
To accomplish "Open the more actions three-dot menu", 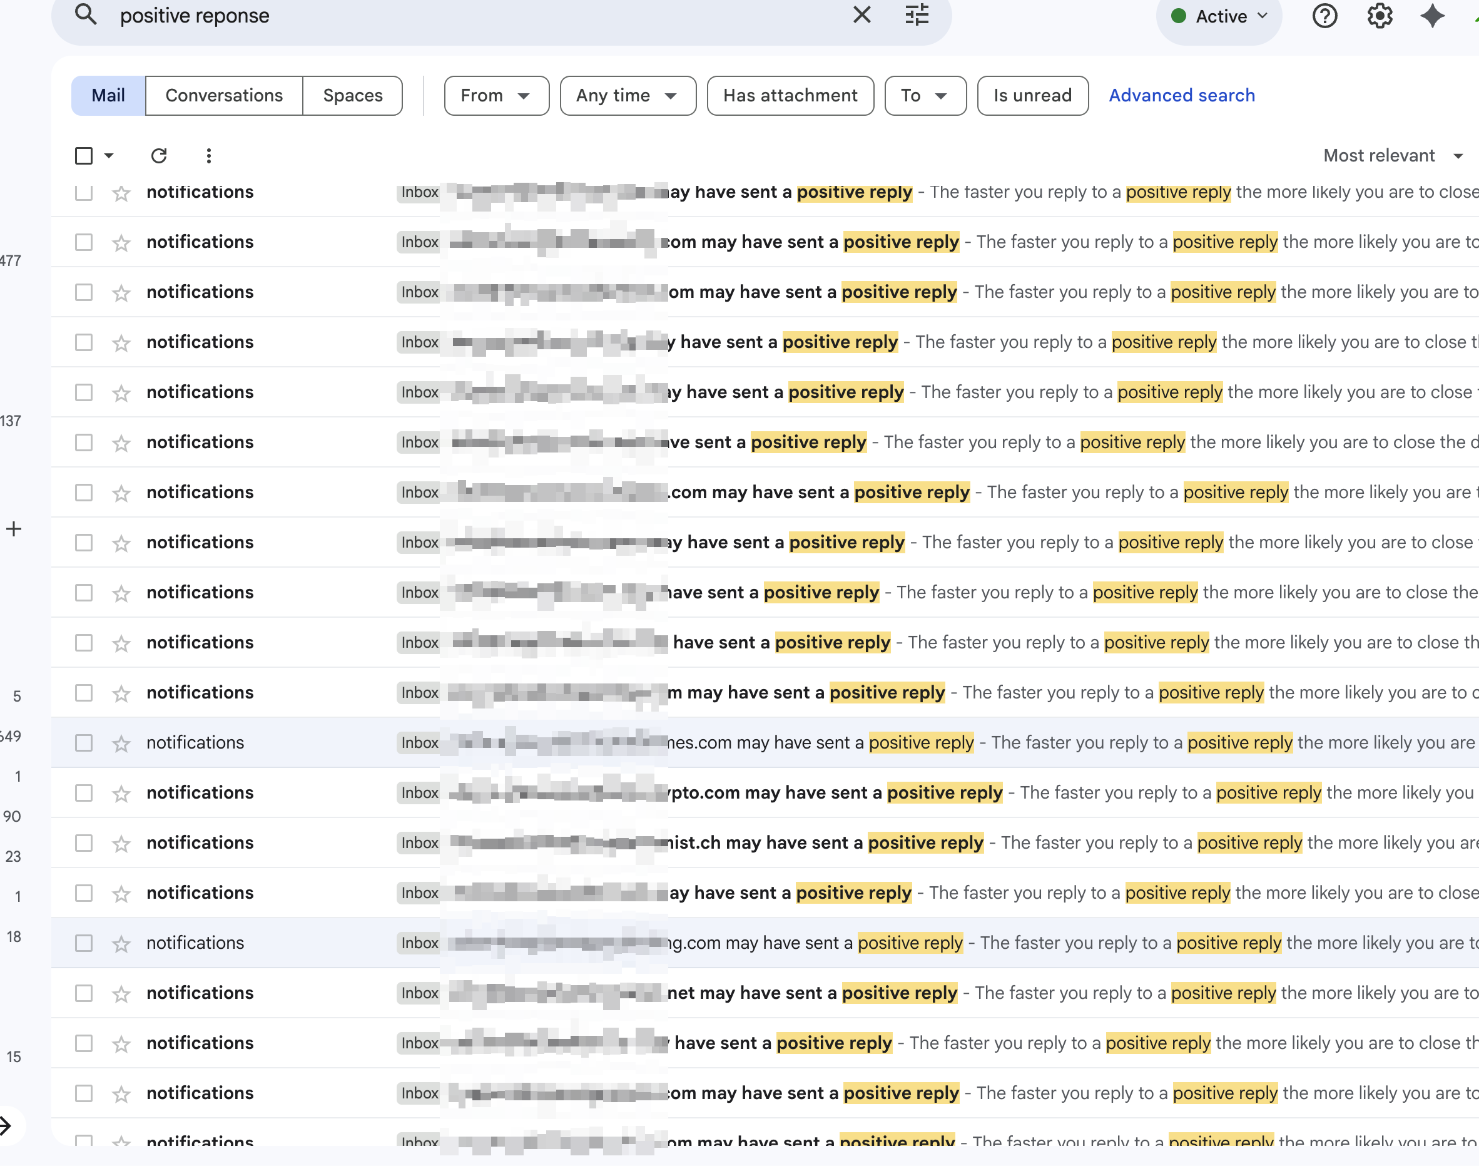I will 208,156.
